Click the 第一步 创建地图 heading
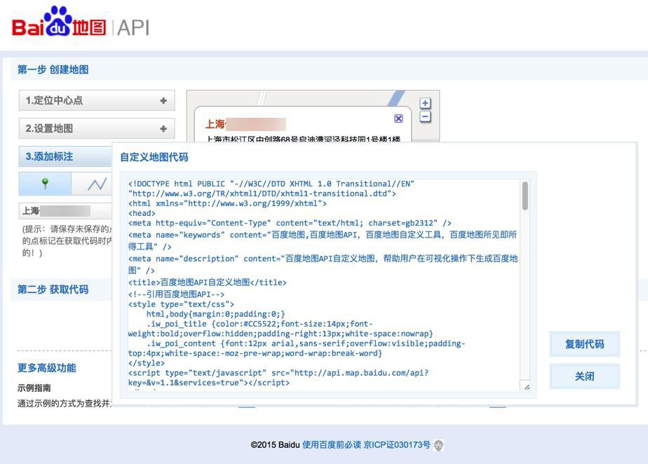Screen dimensions: 648x464 [x=53, y=69]
